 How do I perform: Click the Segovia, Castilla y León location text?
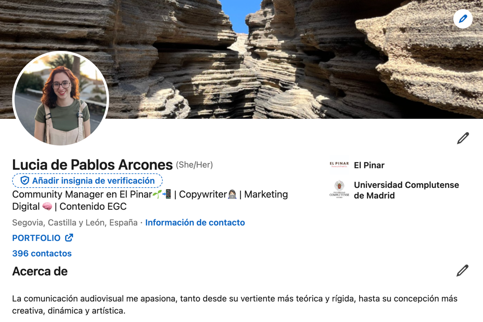pos(75,222)
